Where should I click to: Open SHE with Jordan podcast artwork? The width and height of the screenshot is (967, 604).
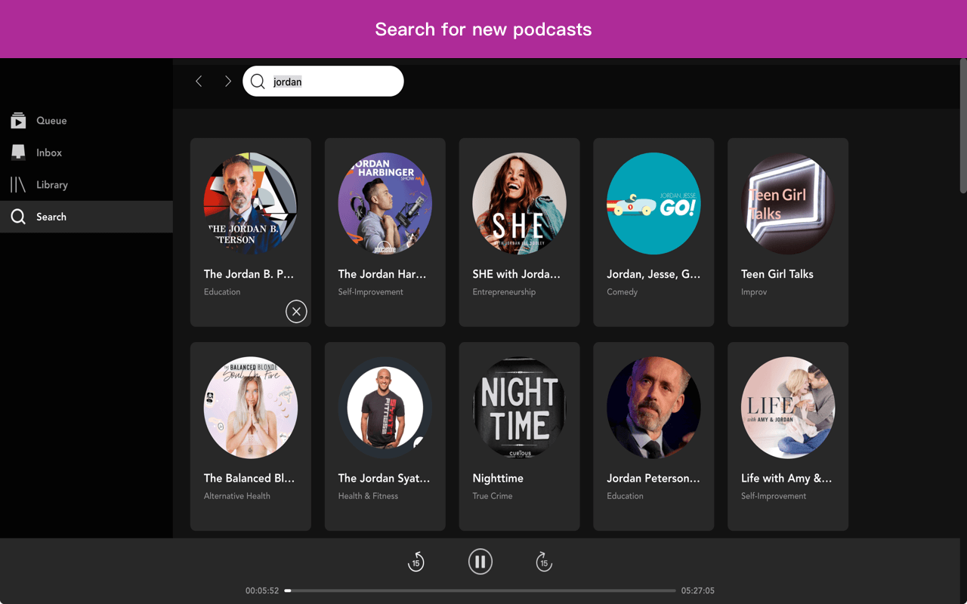519,203
